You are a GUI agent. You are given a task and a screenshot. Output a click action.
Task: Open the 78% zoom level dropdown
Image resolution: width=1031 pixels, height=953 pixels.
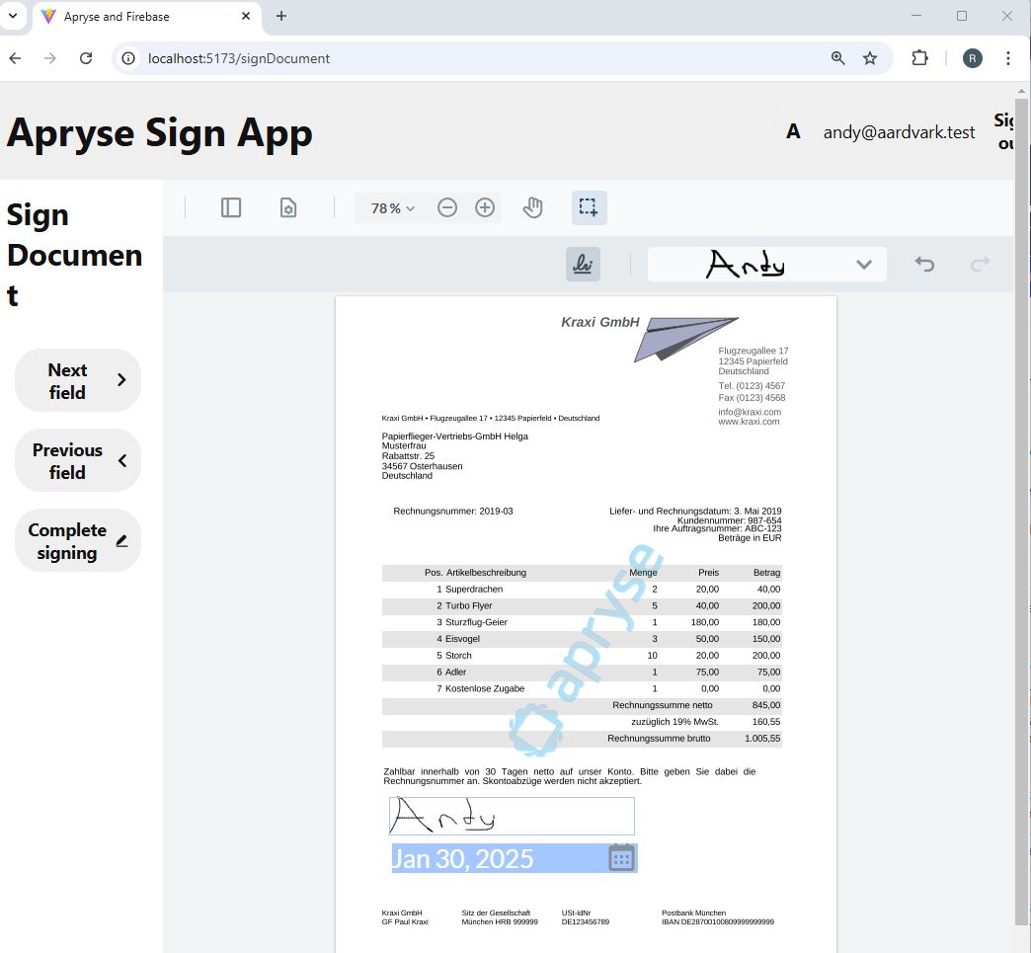tap(392, 208)
